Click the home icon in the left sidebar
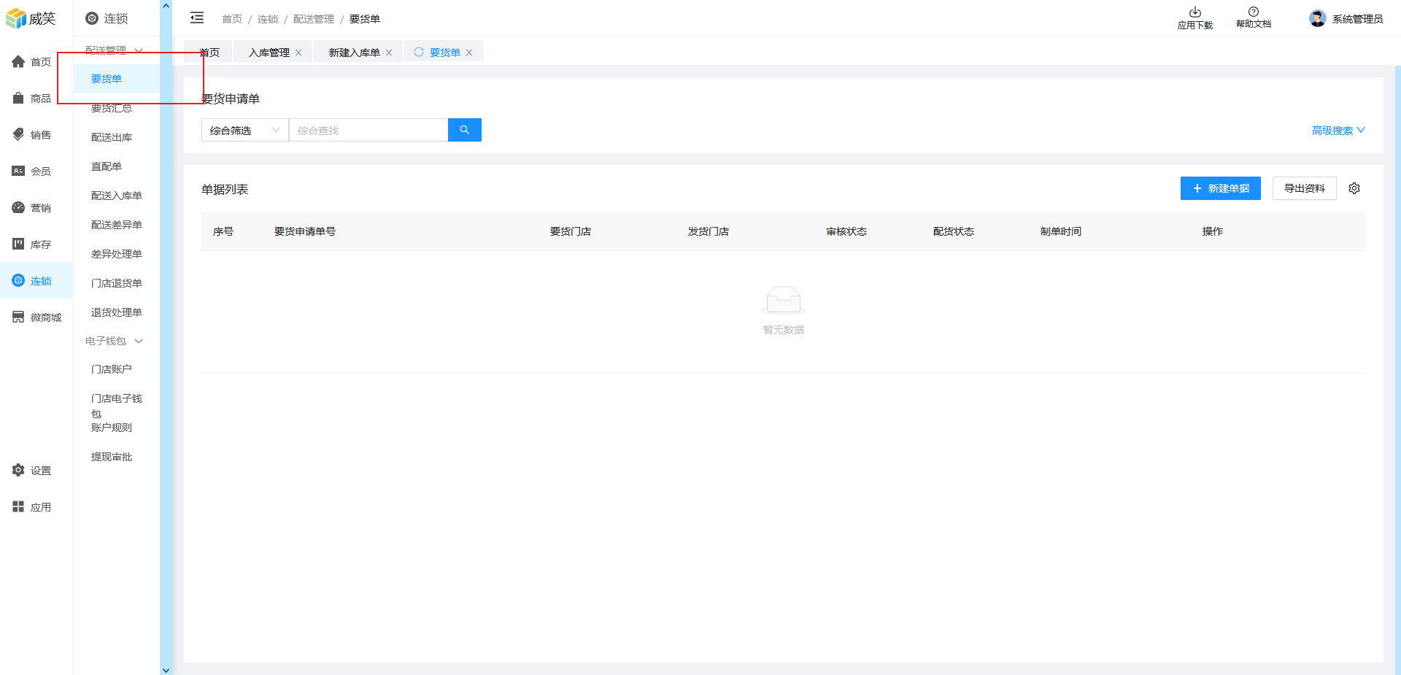This screenshot has height=675, width=1401. point(18,62)
